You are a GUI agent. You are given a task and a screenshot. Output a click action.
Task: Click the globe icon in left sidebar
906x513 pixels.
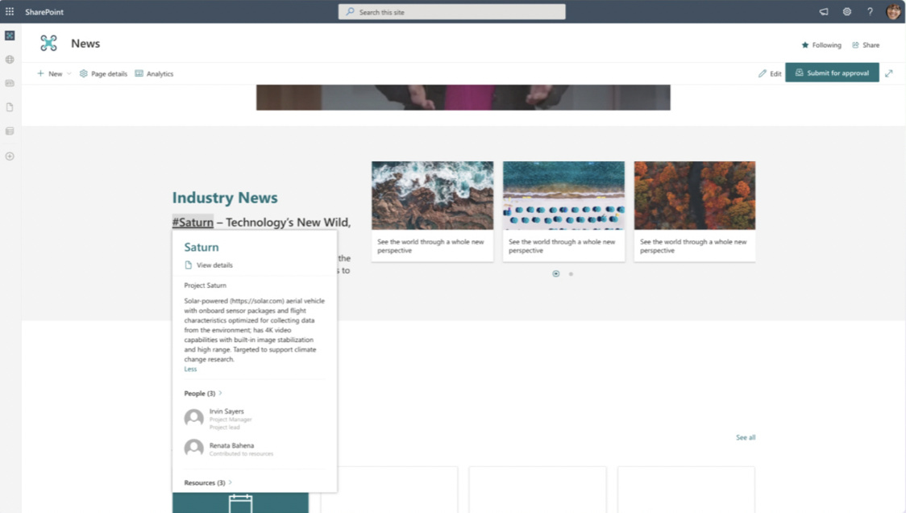click(x=10, y=60)
